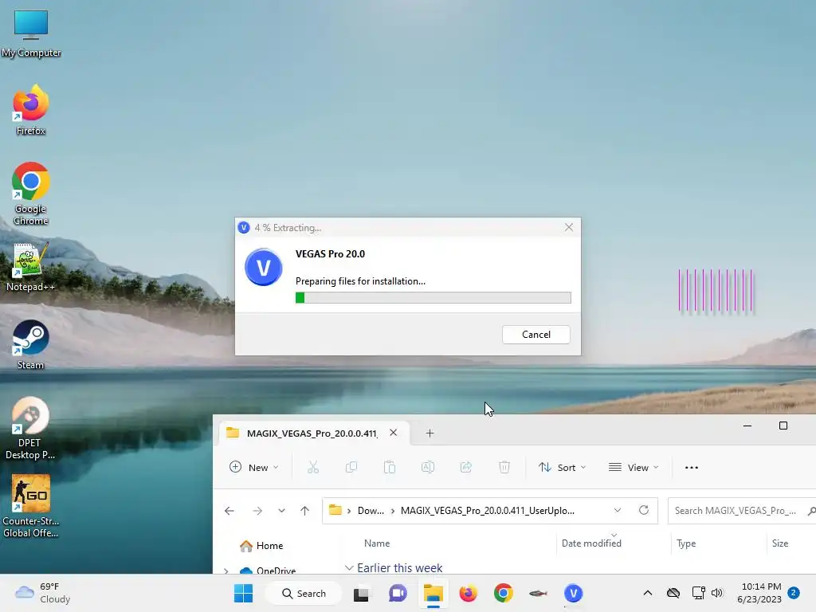The width and height of the screenshot is (816, 612).
Task: Open Task View on taskbar
Action: click(361, 593)
